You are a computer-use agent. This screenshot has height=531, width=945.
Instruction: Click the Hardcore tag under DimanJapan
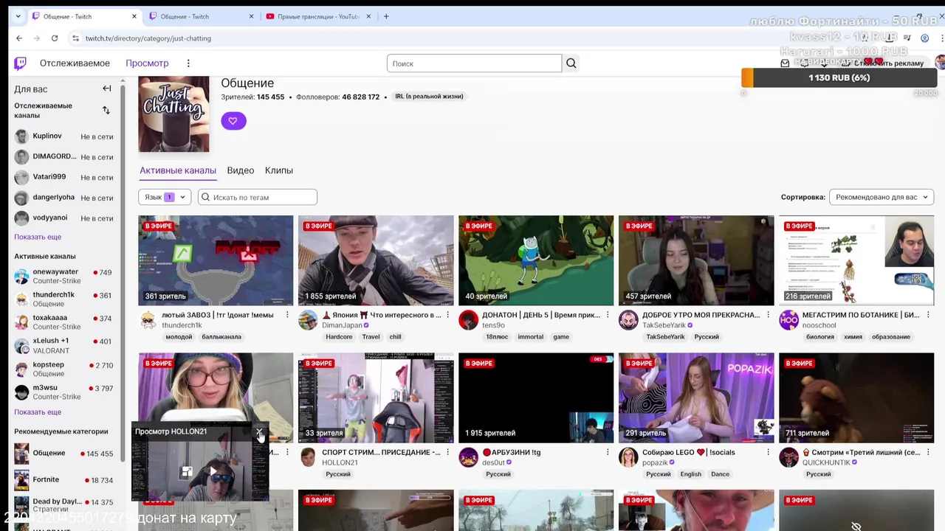[x=340, y=337]
